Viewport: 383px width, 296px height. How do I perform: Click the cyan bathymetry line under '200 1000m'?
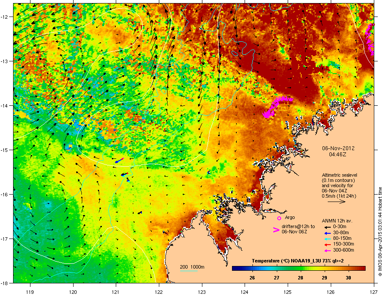click(x=189, y=271)
